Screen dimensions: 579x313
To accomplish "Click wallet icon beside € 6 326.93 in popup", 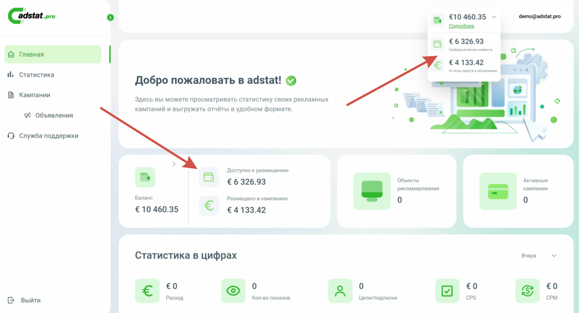I will (438, 44).
